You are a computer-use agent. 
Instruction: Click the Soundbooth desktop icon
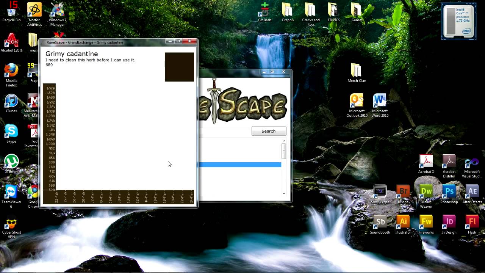[380, 224]
